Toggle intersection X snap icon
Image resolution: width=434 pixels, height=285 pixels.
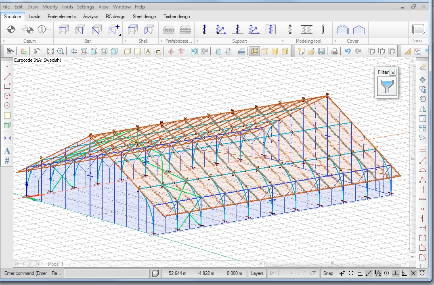pyautogui.click(x=413, y=273)
